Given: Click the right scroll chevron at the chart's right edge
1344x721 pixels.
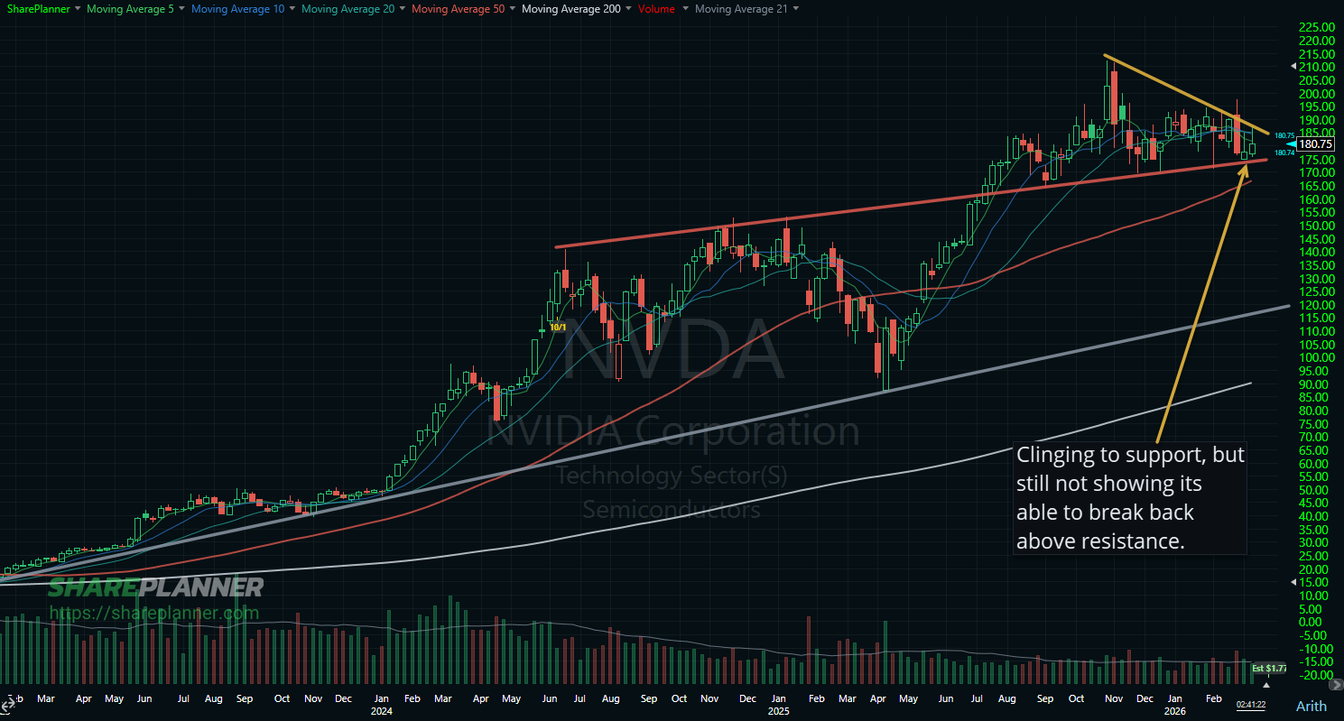Looking at the screenshot, I should [1337, 685].
